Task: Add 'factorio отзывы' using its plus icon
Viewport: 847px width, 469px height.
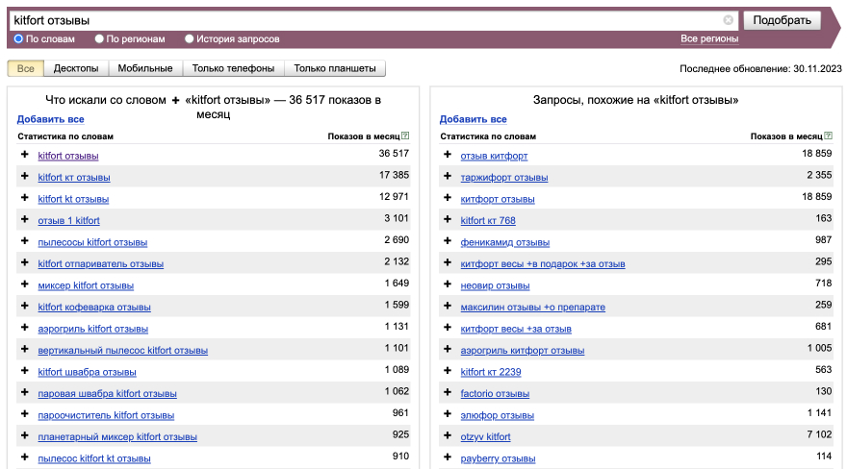Action: (x=448, y=392)
